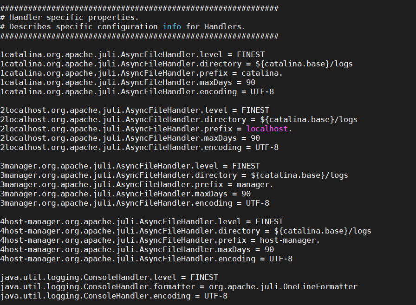
Task: Click the ConsoleHandler level FINEST value
Action: 204,278
